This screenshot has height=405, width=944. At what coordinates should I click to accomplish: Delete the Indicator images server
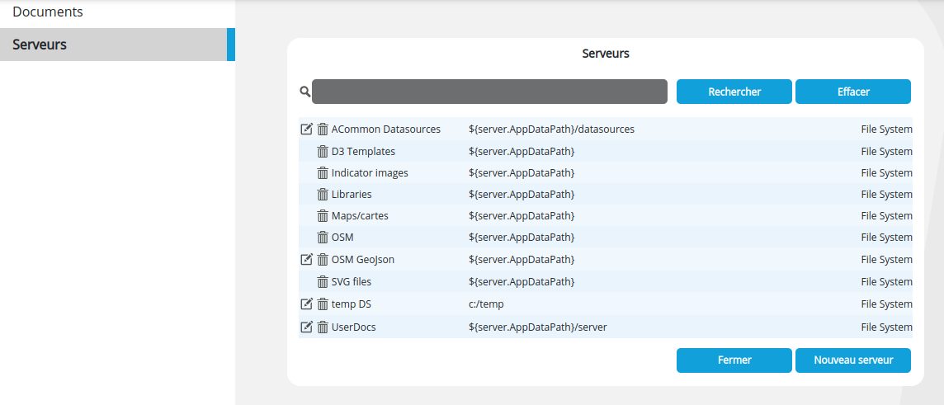click(323, 173)
